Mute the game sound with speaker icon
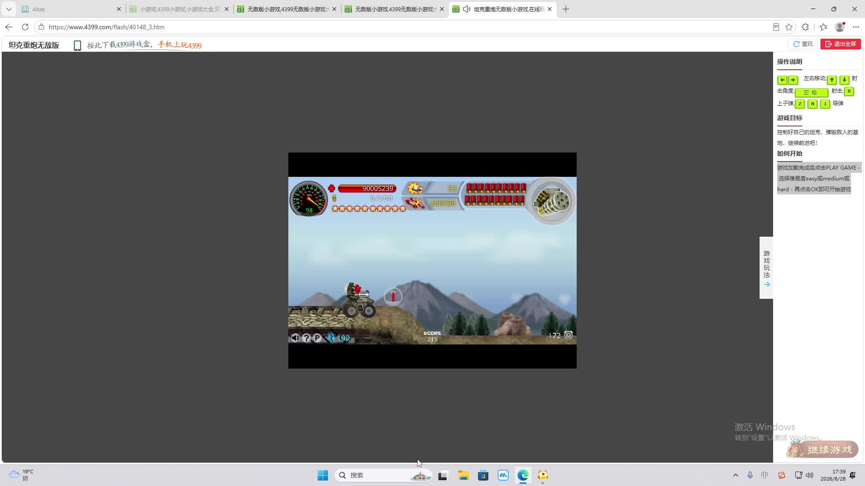This screenshot has height=486, width=865. (296, 337)
